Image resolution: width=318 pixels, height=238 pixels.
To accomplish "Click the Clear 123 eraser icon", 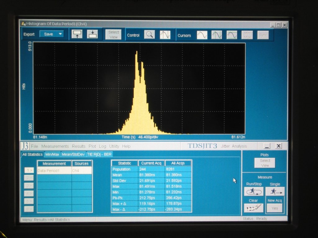I will (253, 208).
